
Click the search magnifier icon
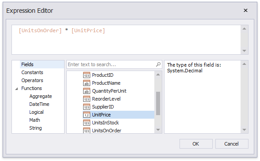coord(158,64)
